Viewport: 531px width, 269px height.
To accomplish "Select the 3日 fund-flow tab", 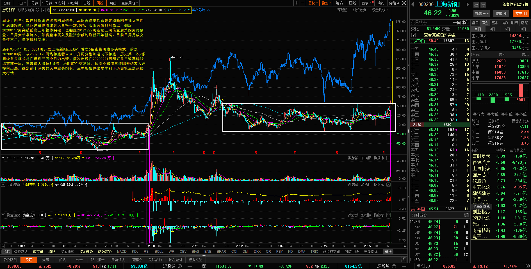I will (493, 29).
